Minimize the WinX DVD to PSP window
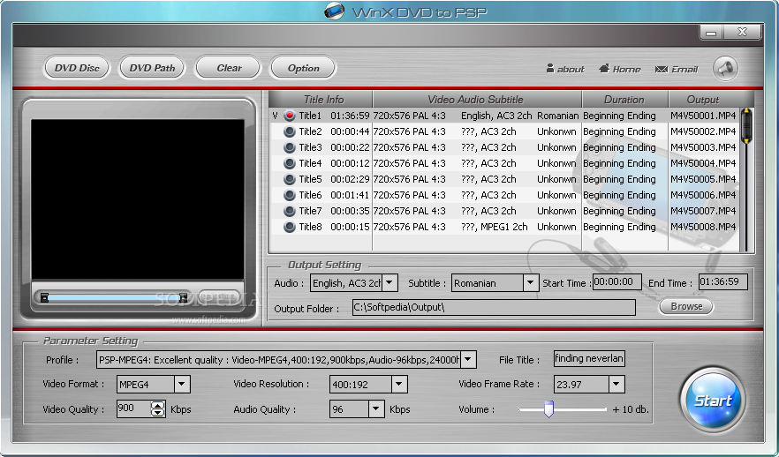The height and width of the screenshot is (457, 779). tap(712, 33)
